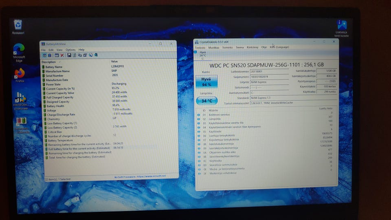
Task: Open the Teema menu in CrystalDiskInfo
Action: [x=239, y=47]
